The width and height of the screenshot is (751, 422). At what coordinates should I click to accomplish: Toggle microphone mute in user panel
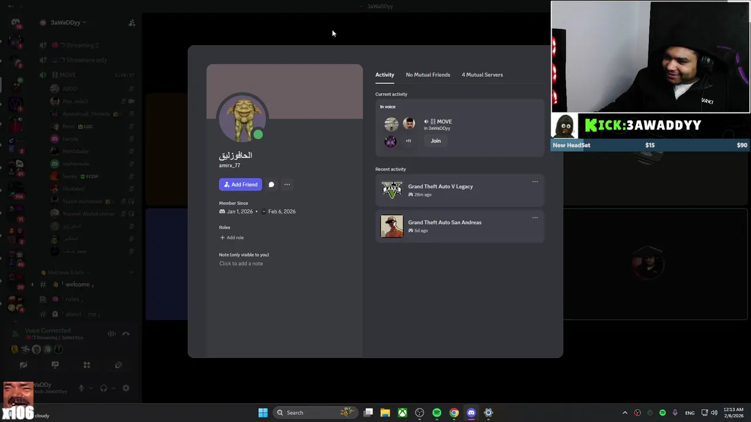click(82, 388)
